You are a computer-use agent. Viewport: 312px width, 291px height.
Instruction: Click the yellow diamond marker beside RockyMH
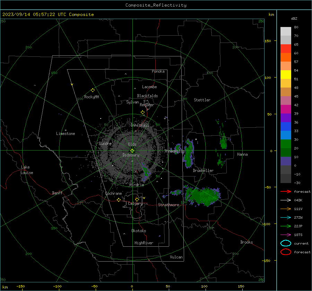coord(93,90)
